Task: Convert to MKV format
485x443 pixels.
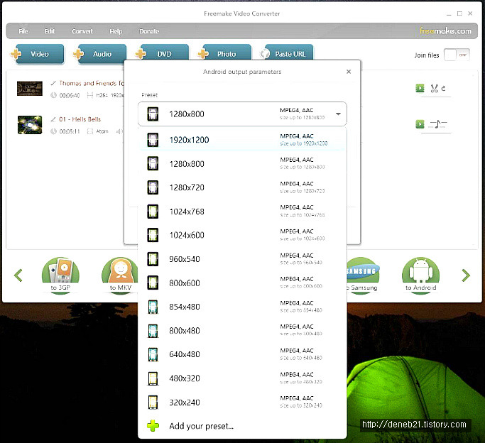Action: click(x=120, y=275)
